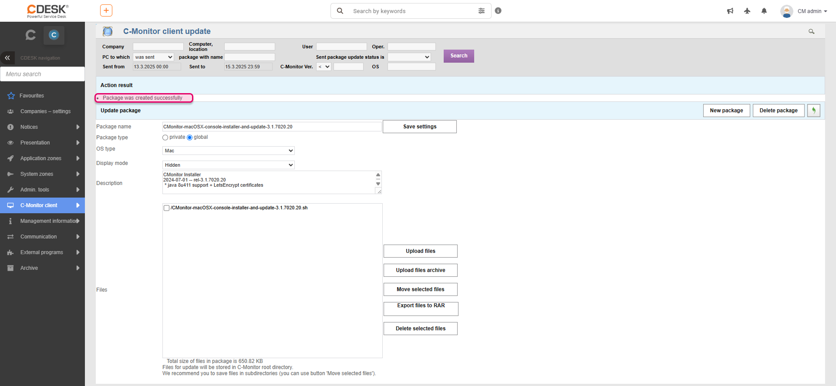Click the purple Search button
This screenshot has width=836, height=386.
(459, 56)
